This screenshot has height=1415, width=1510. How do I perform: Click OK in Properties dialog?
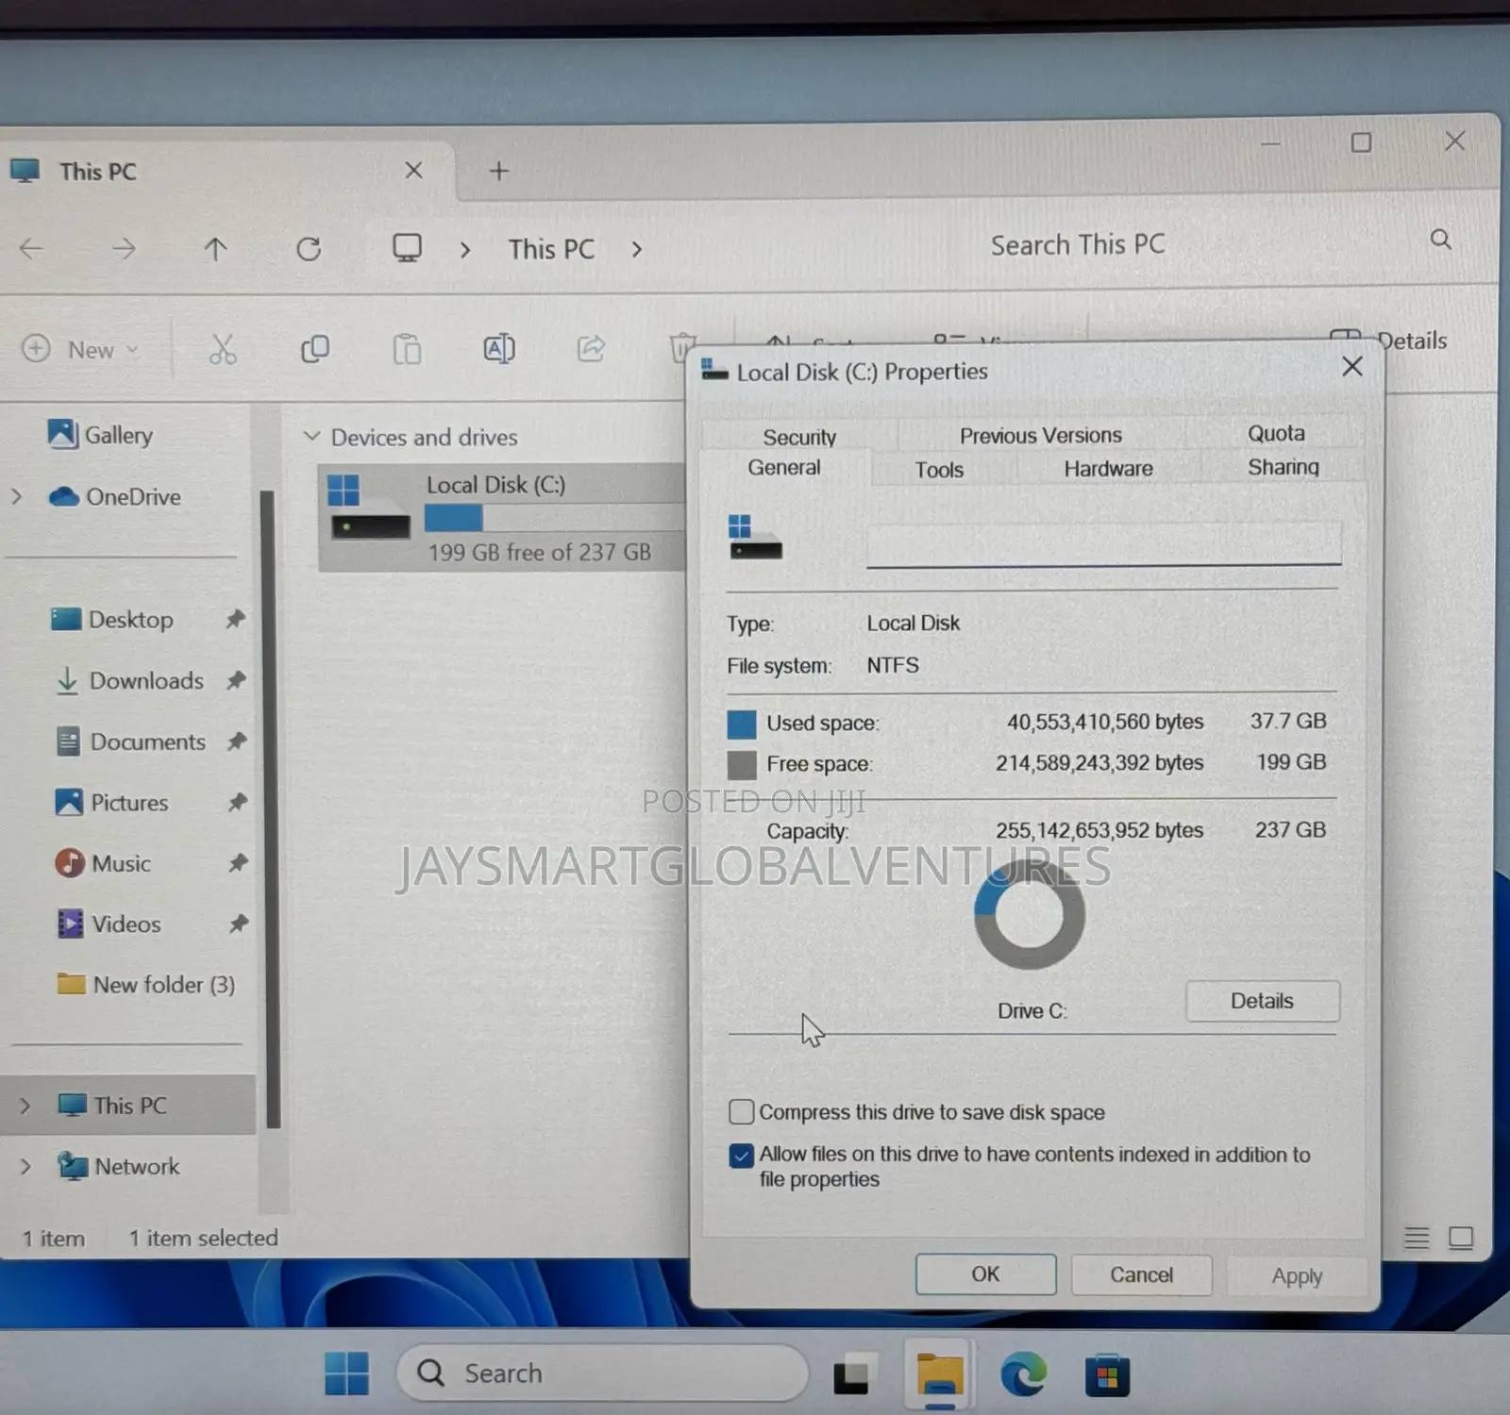click(985, 1274)
